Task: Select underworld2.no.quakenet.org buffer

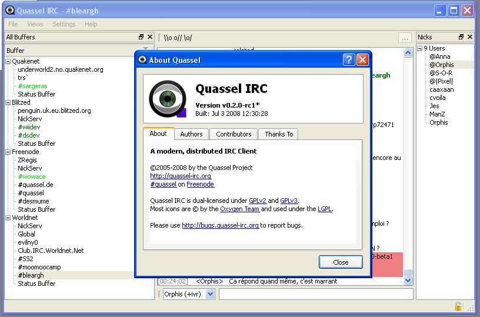Action: 61,69
